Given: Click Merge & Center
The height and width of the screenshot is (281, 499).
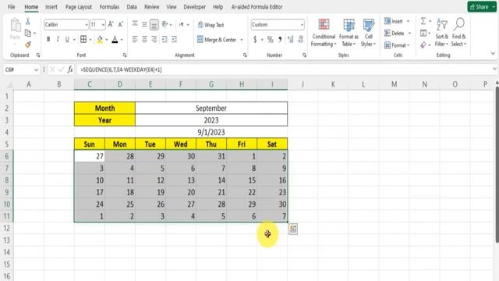Looking at the screenshot, I should (x=217, y=40).
